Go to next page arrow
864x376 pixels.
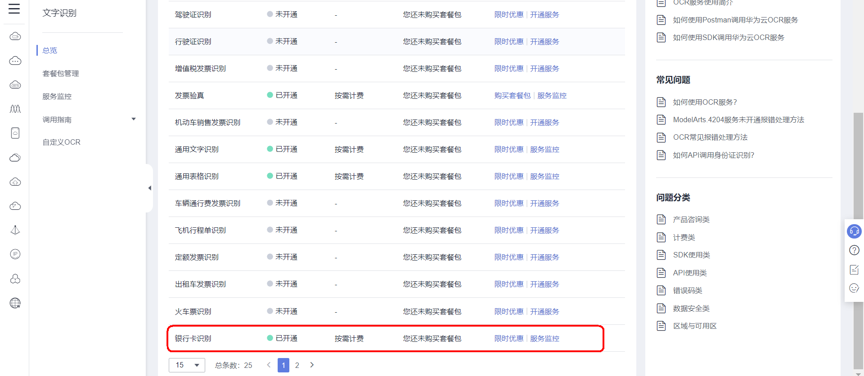(x=312, y=365)
